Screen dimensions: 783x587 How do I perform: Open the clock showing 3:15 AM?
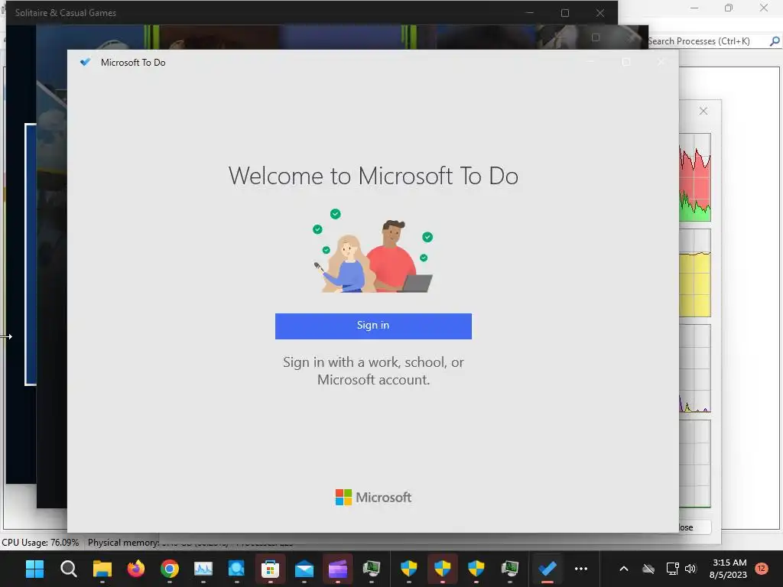(x=729, y=569)
